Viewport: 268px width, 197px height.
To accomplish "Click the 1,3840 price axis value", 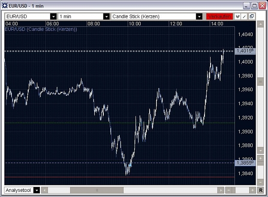I will (x=245, y=173).
